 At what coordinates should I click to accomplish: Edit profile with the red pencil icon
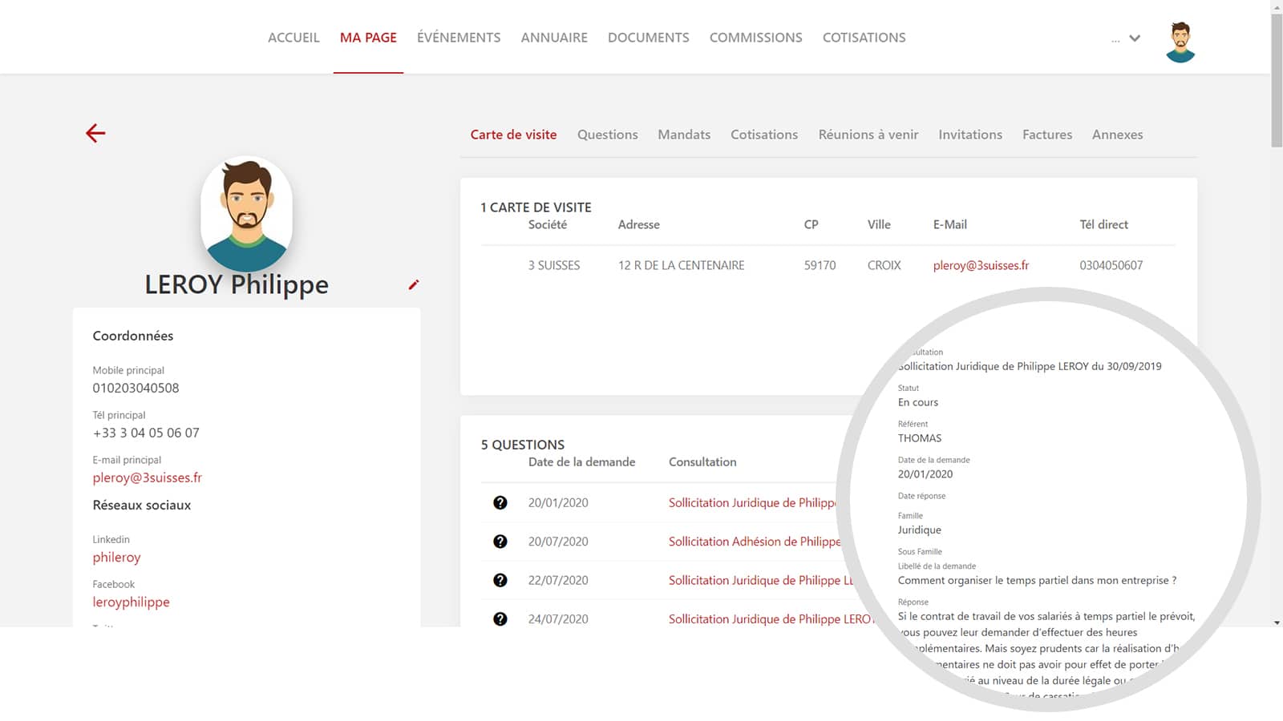pyautogui.click(x=414, y=284)
